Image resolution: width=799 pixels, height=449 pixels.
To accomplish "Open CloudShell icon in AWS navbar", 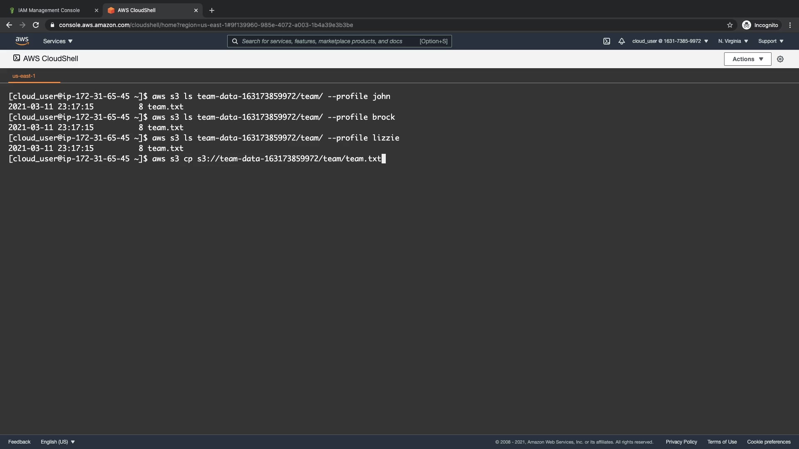I will 607,41.
